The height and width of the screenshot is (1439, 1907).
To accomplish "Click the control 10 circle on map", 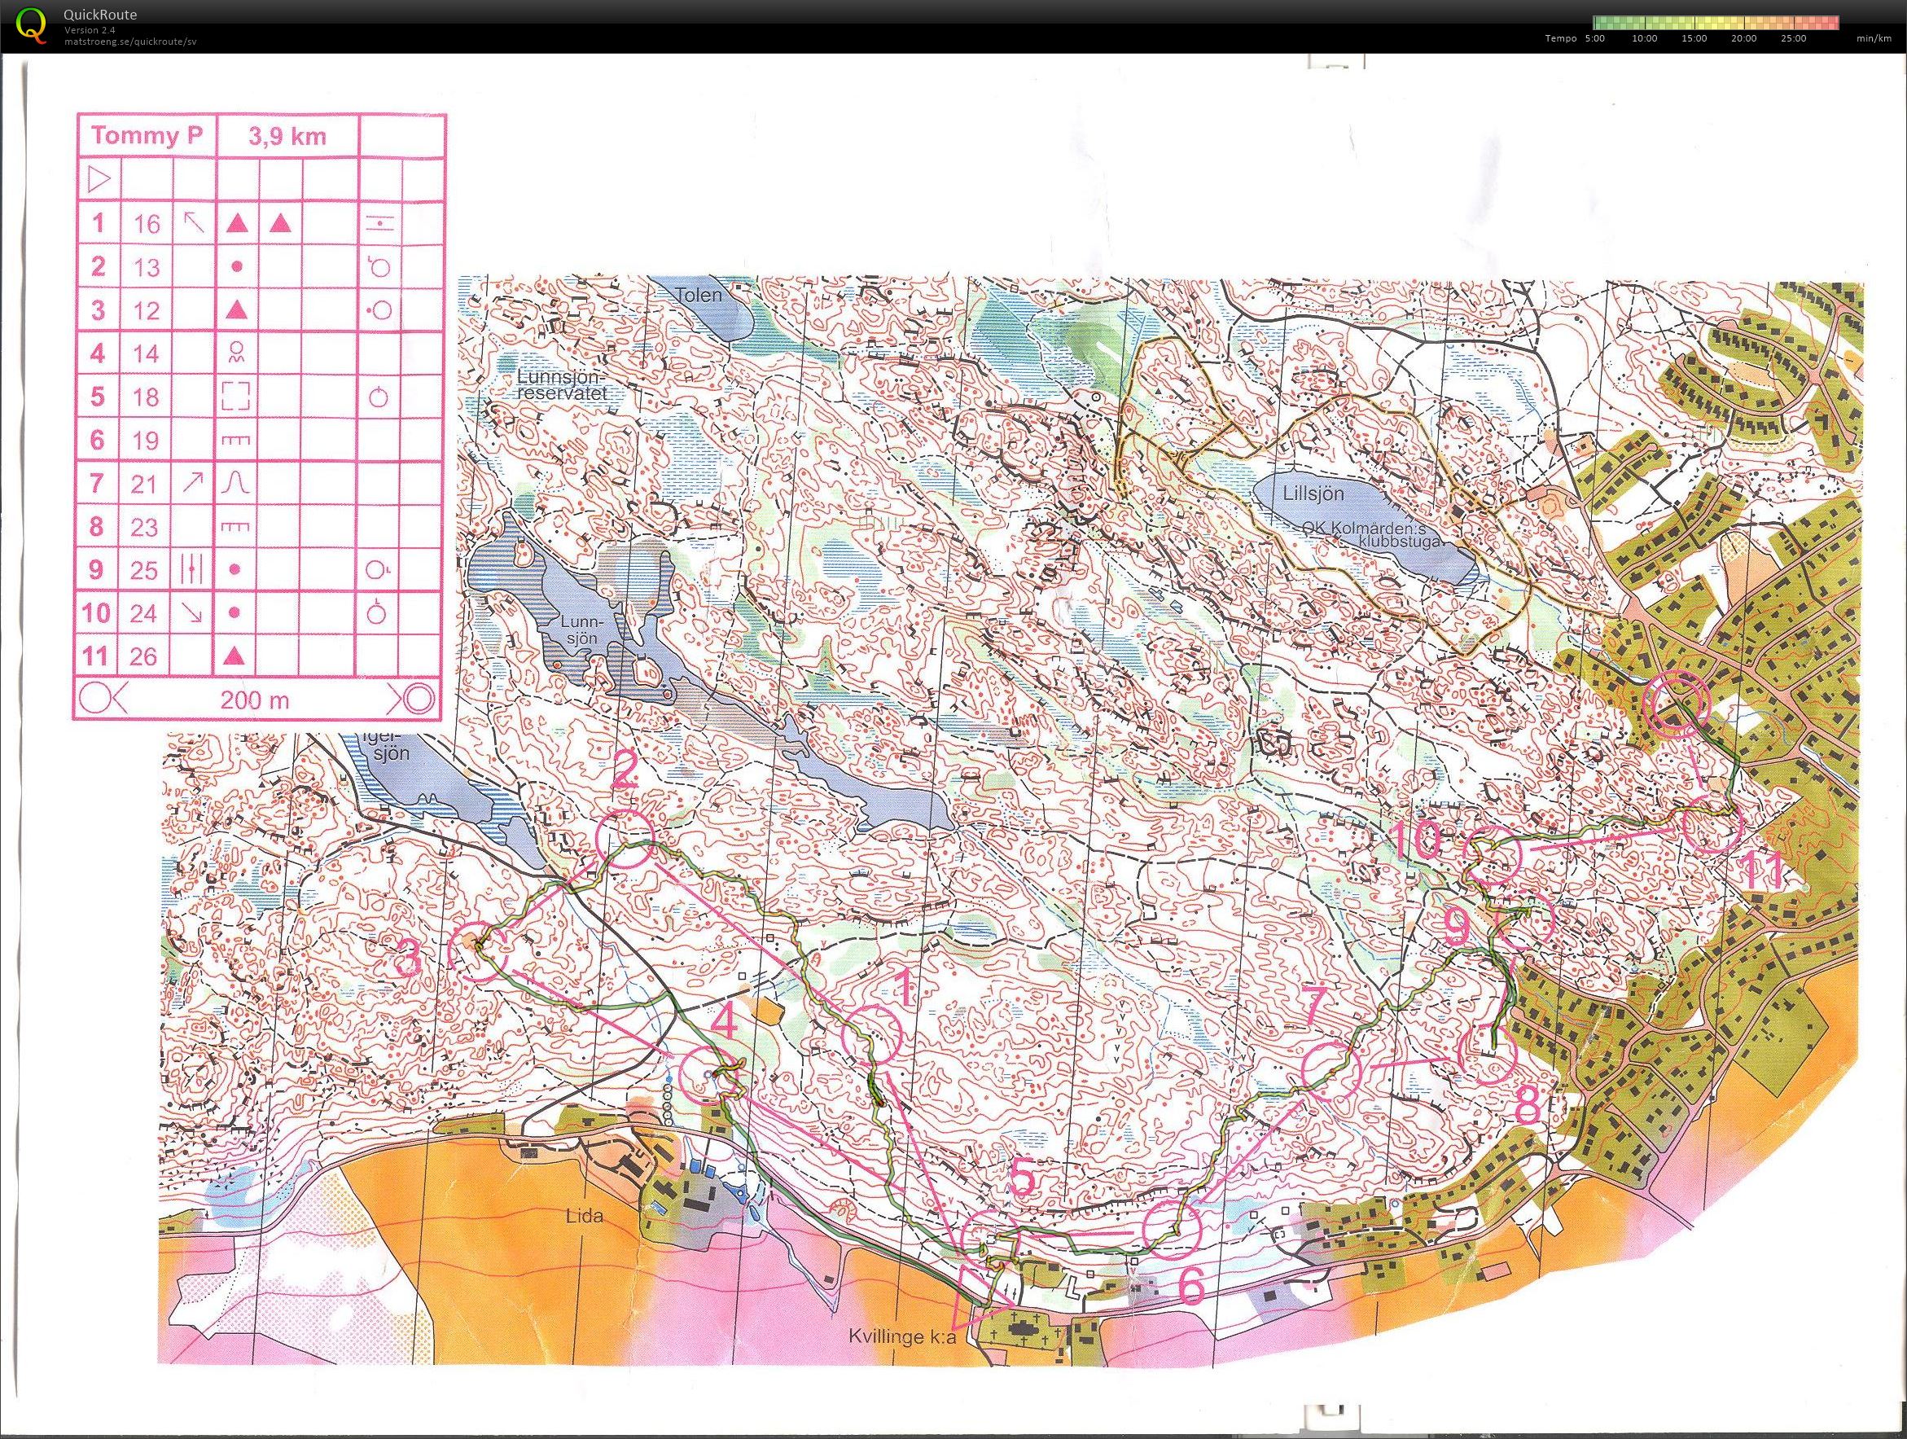I will 1492,854.
